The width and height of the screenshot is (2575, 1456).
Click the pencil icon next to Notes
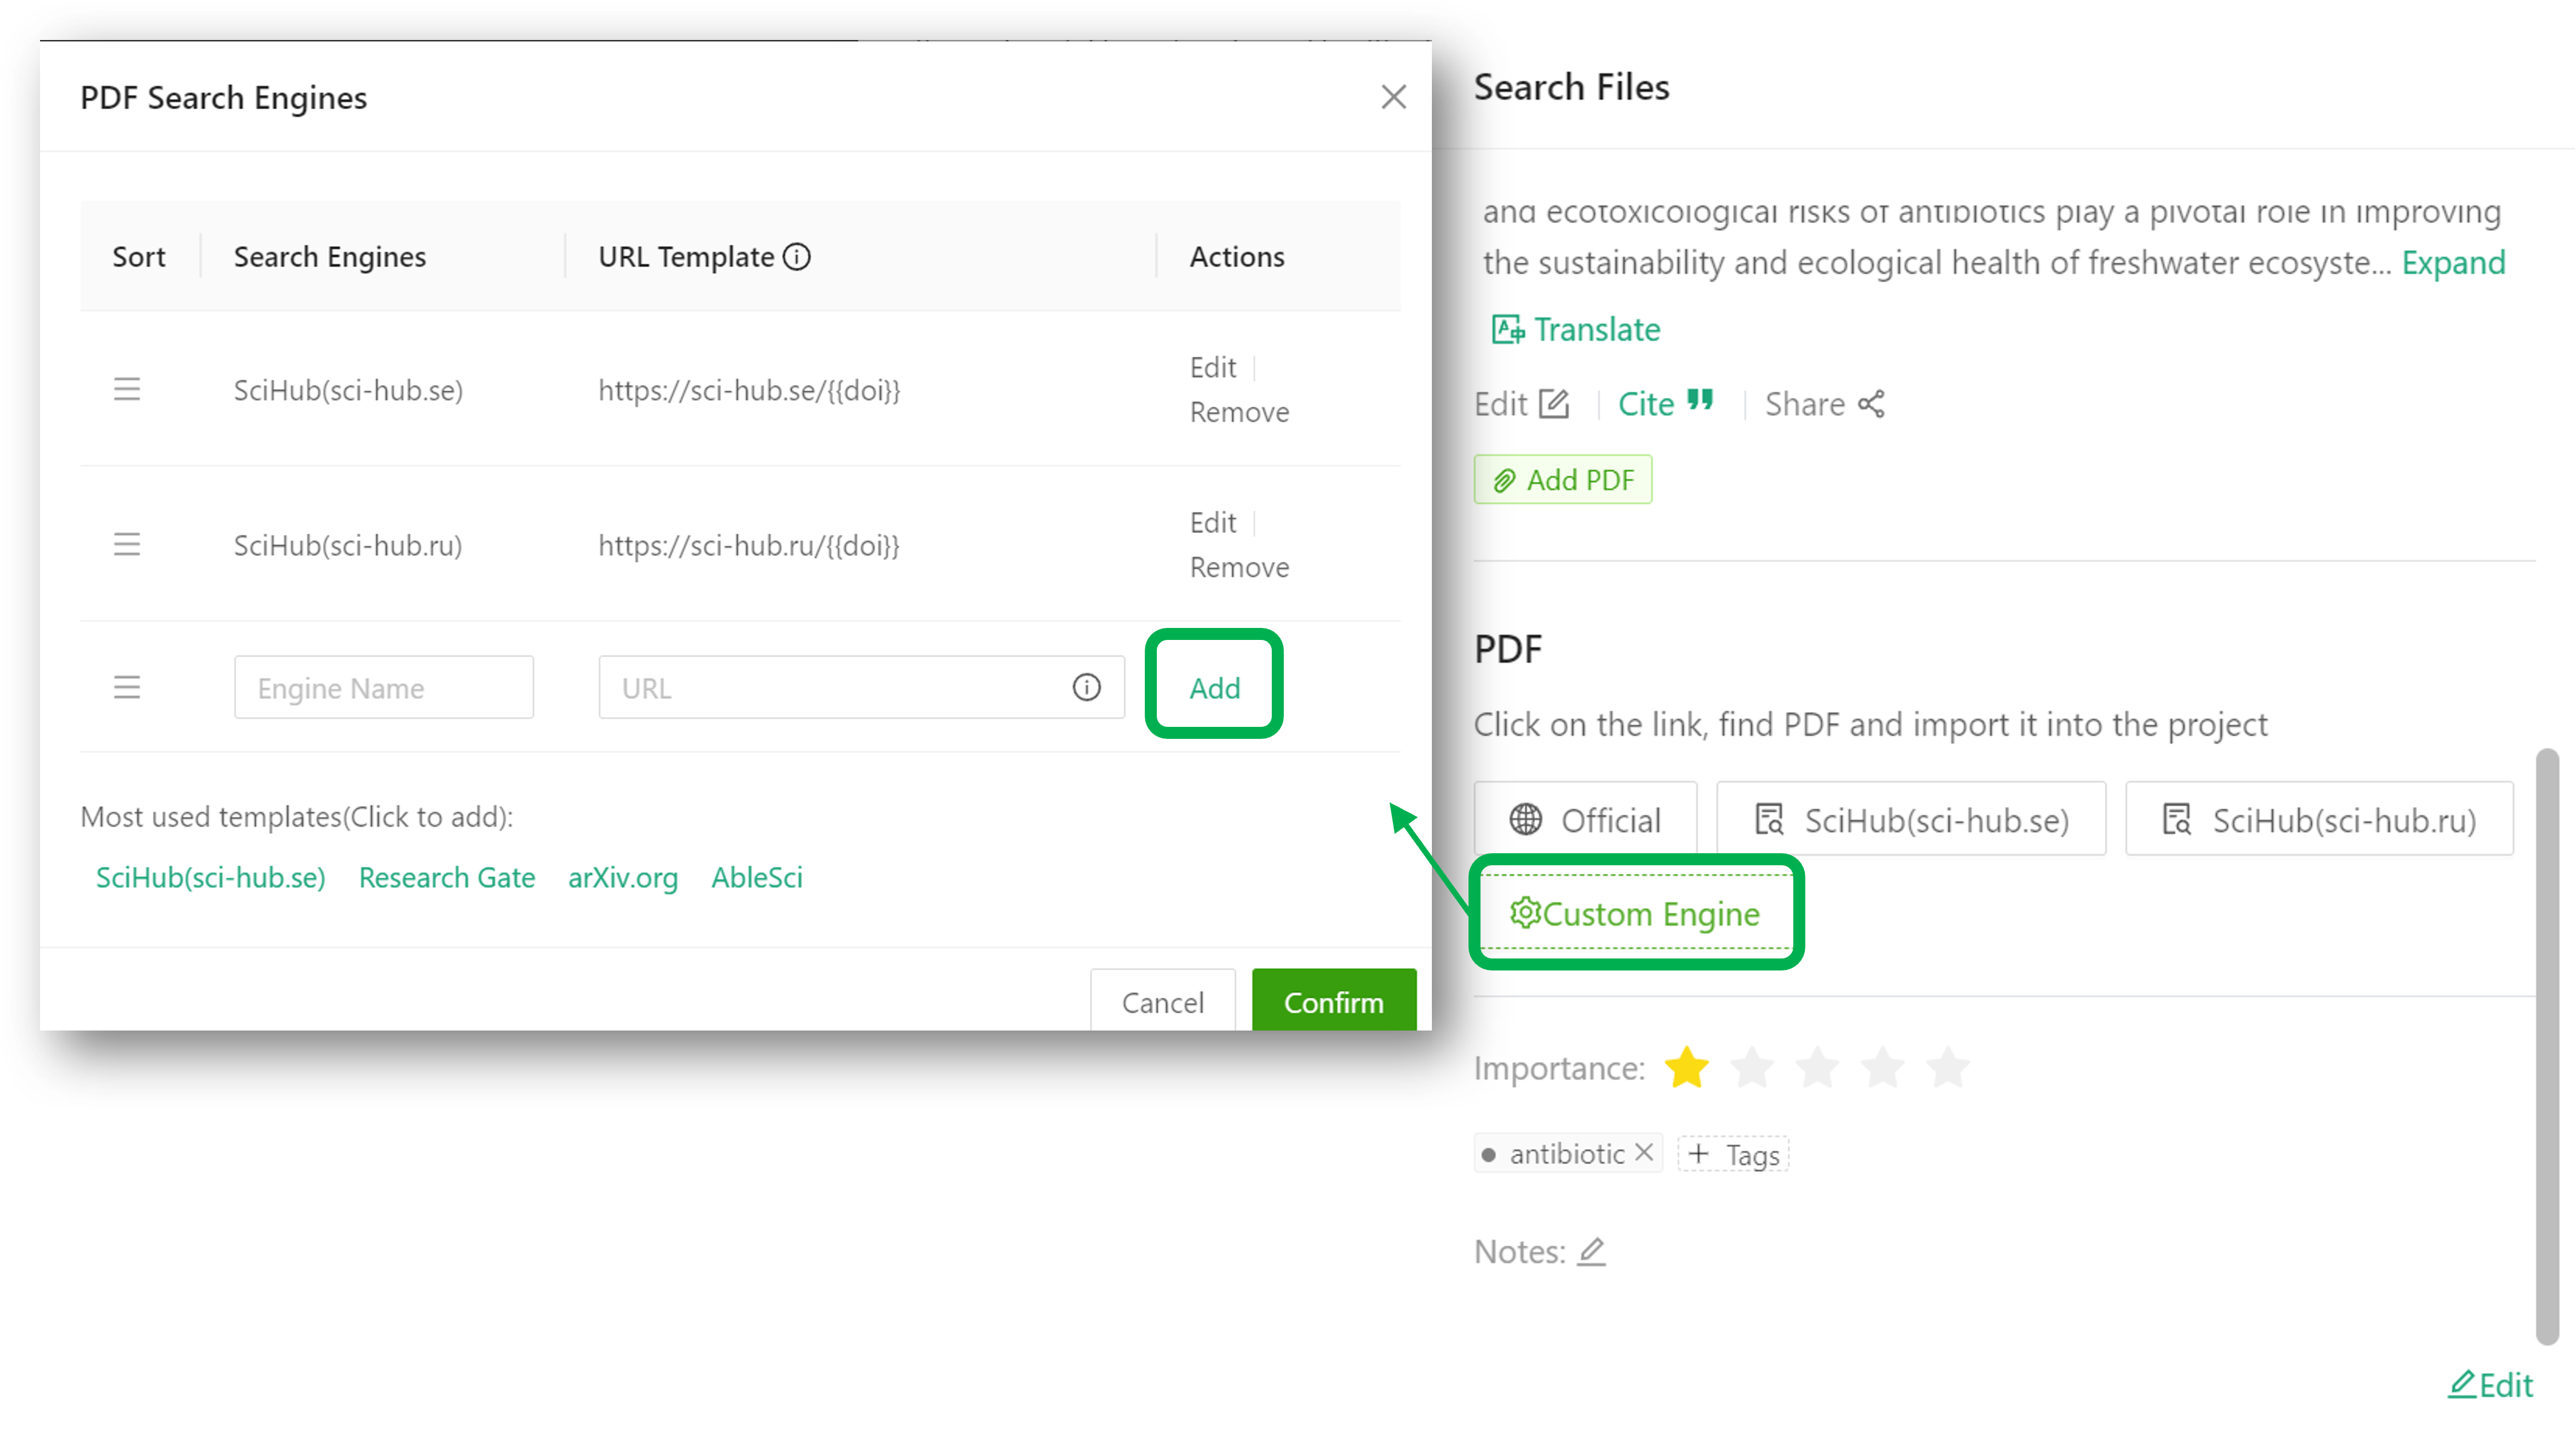pos(1591,1251)
